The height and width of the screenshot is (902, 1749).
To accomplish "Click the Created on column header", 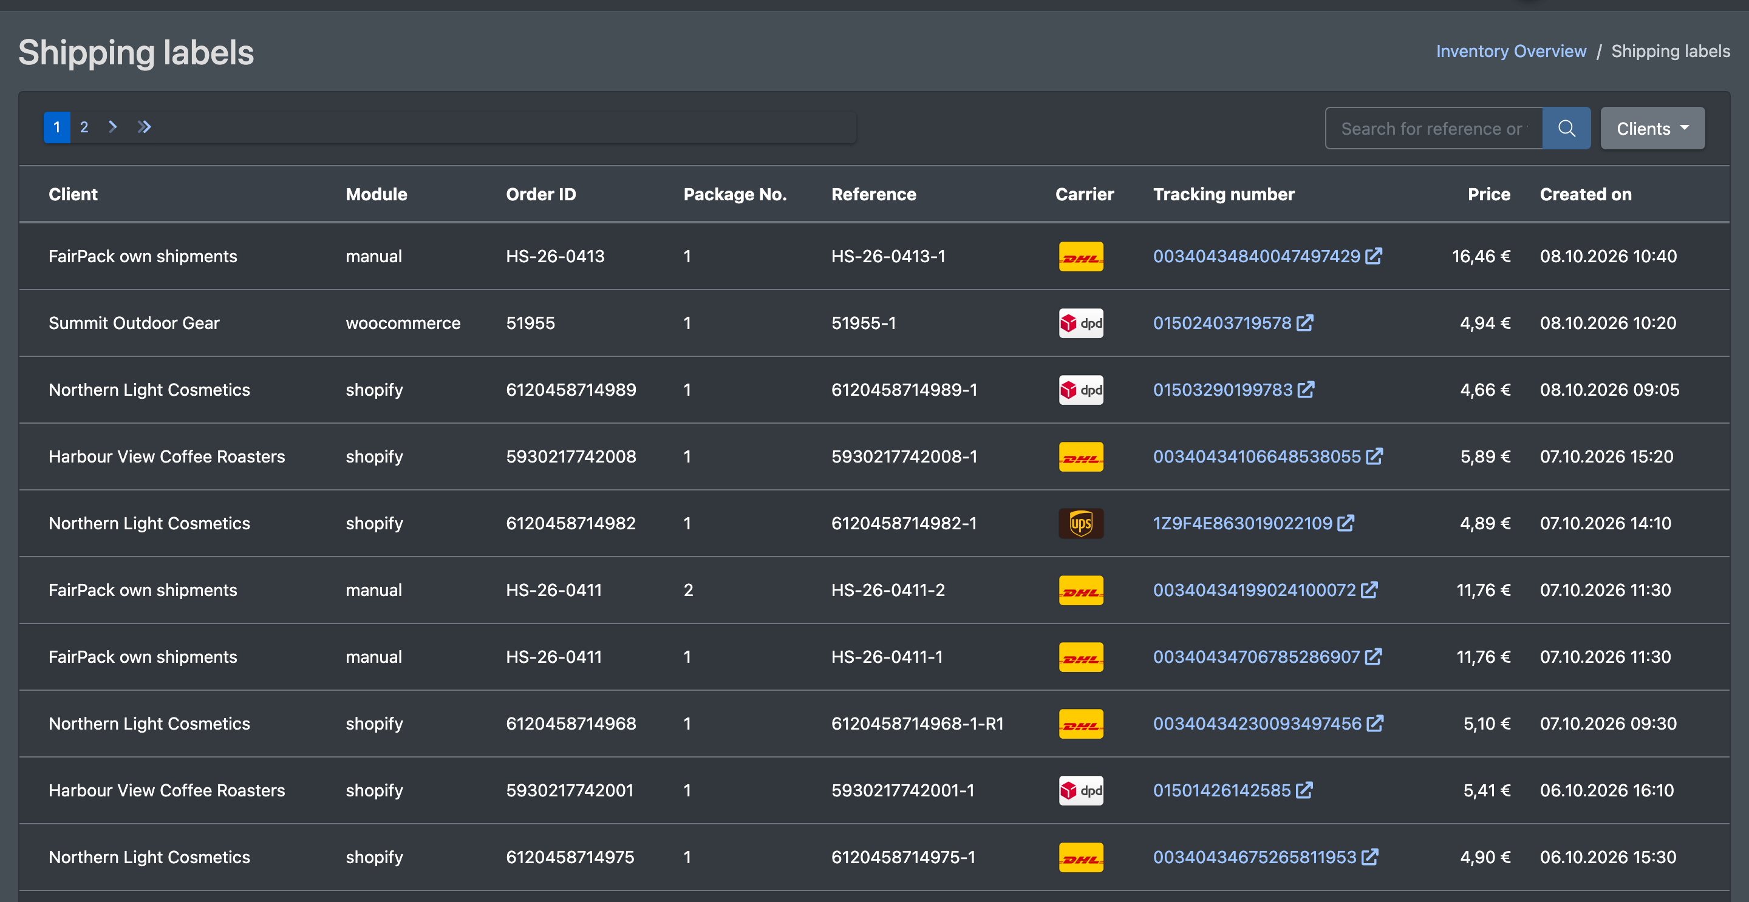I will [x=1586, y=194].
